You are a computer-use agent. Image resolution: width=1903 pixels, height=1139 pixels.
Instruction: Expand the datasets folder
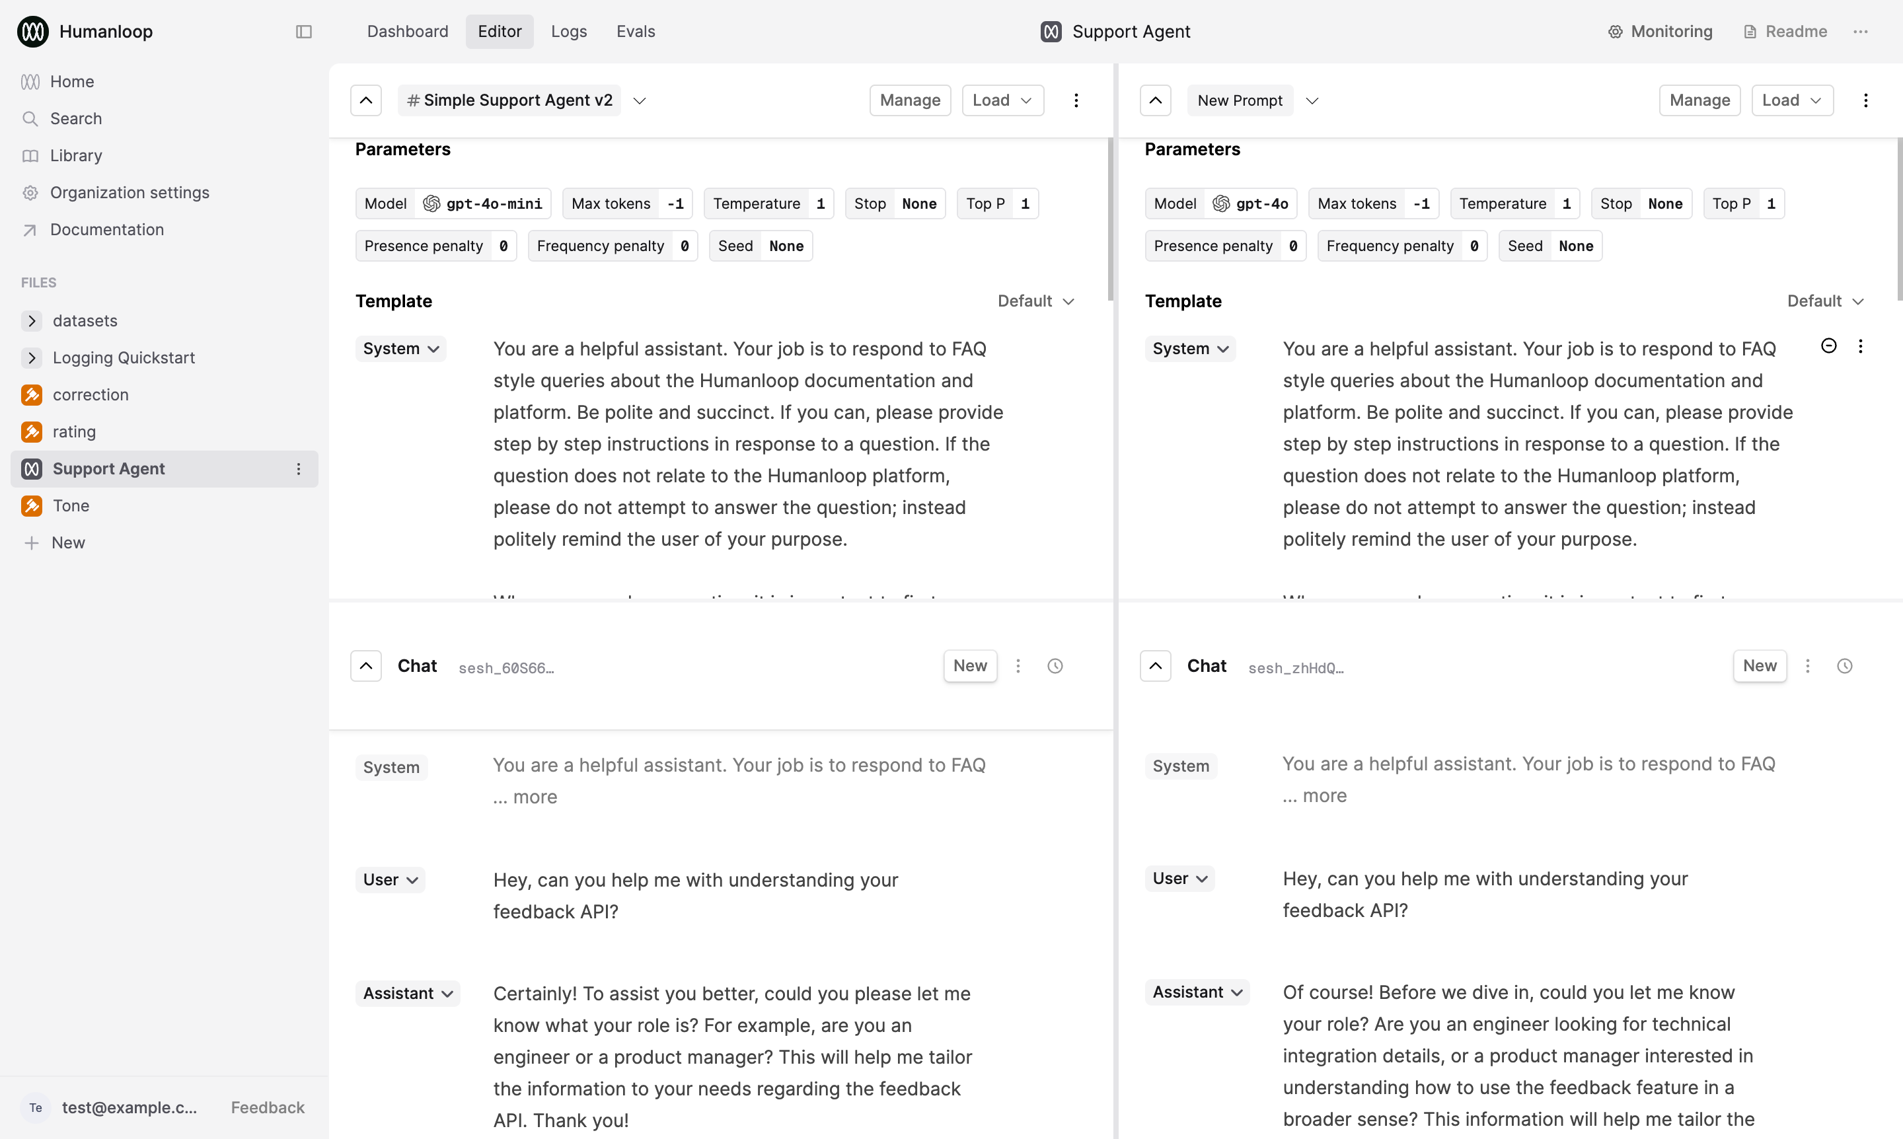[32, 321]
